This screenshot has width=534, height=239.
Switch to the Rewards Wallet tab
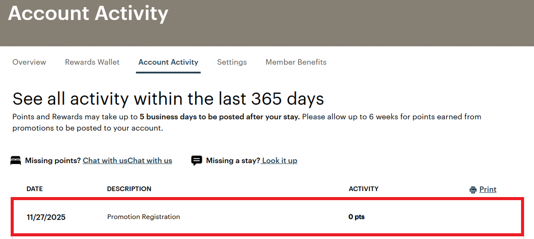[92, 62]
